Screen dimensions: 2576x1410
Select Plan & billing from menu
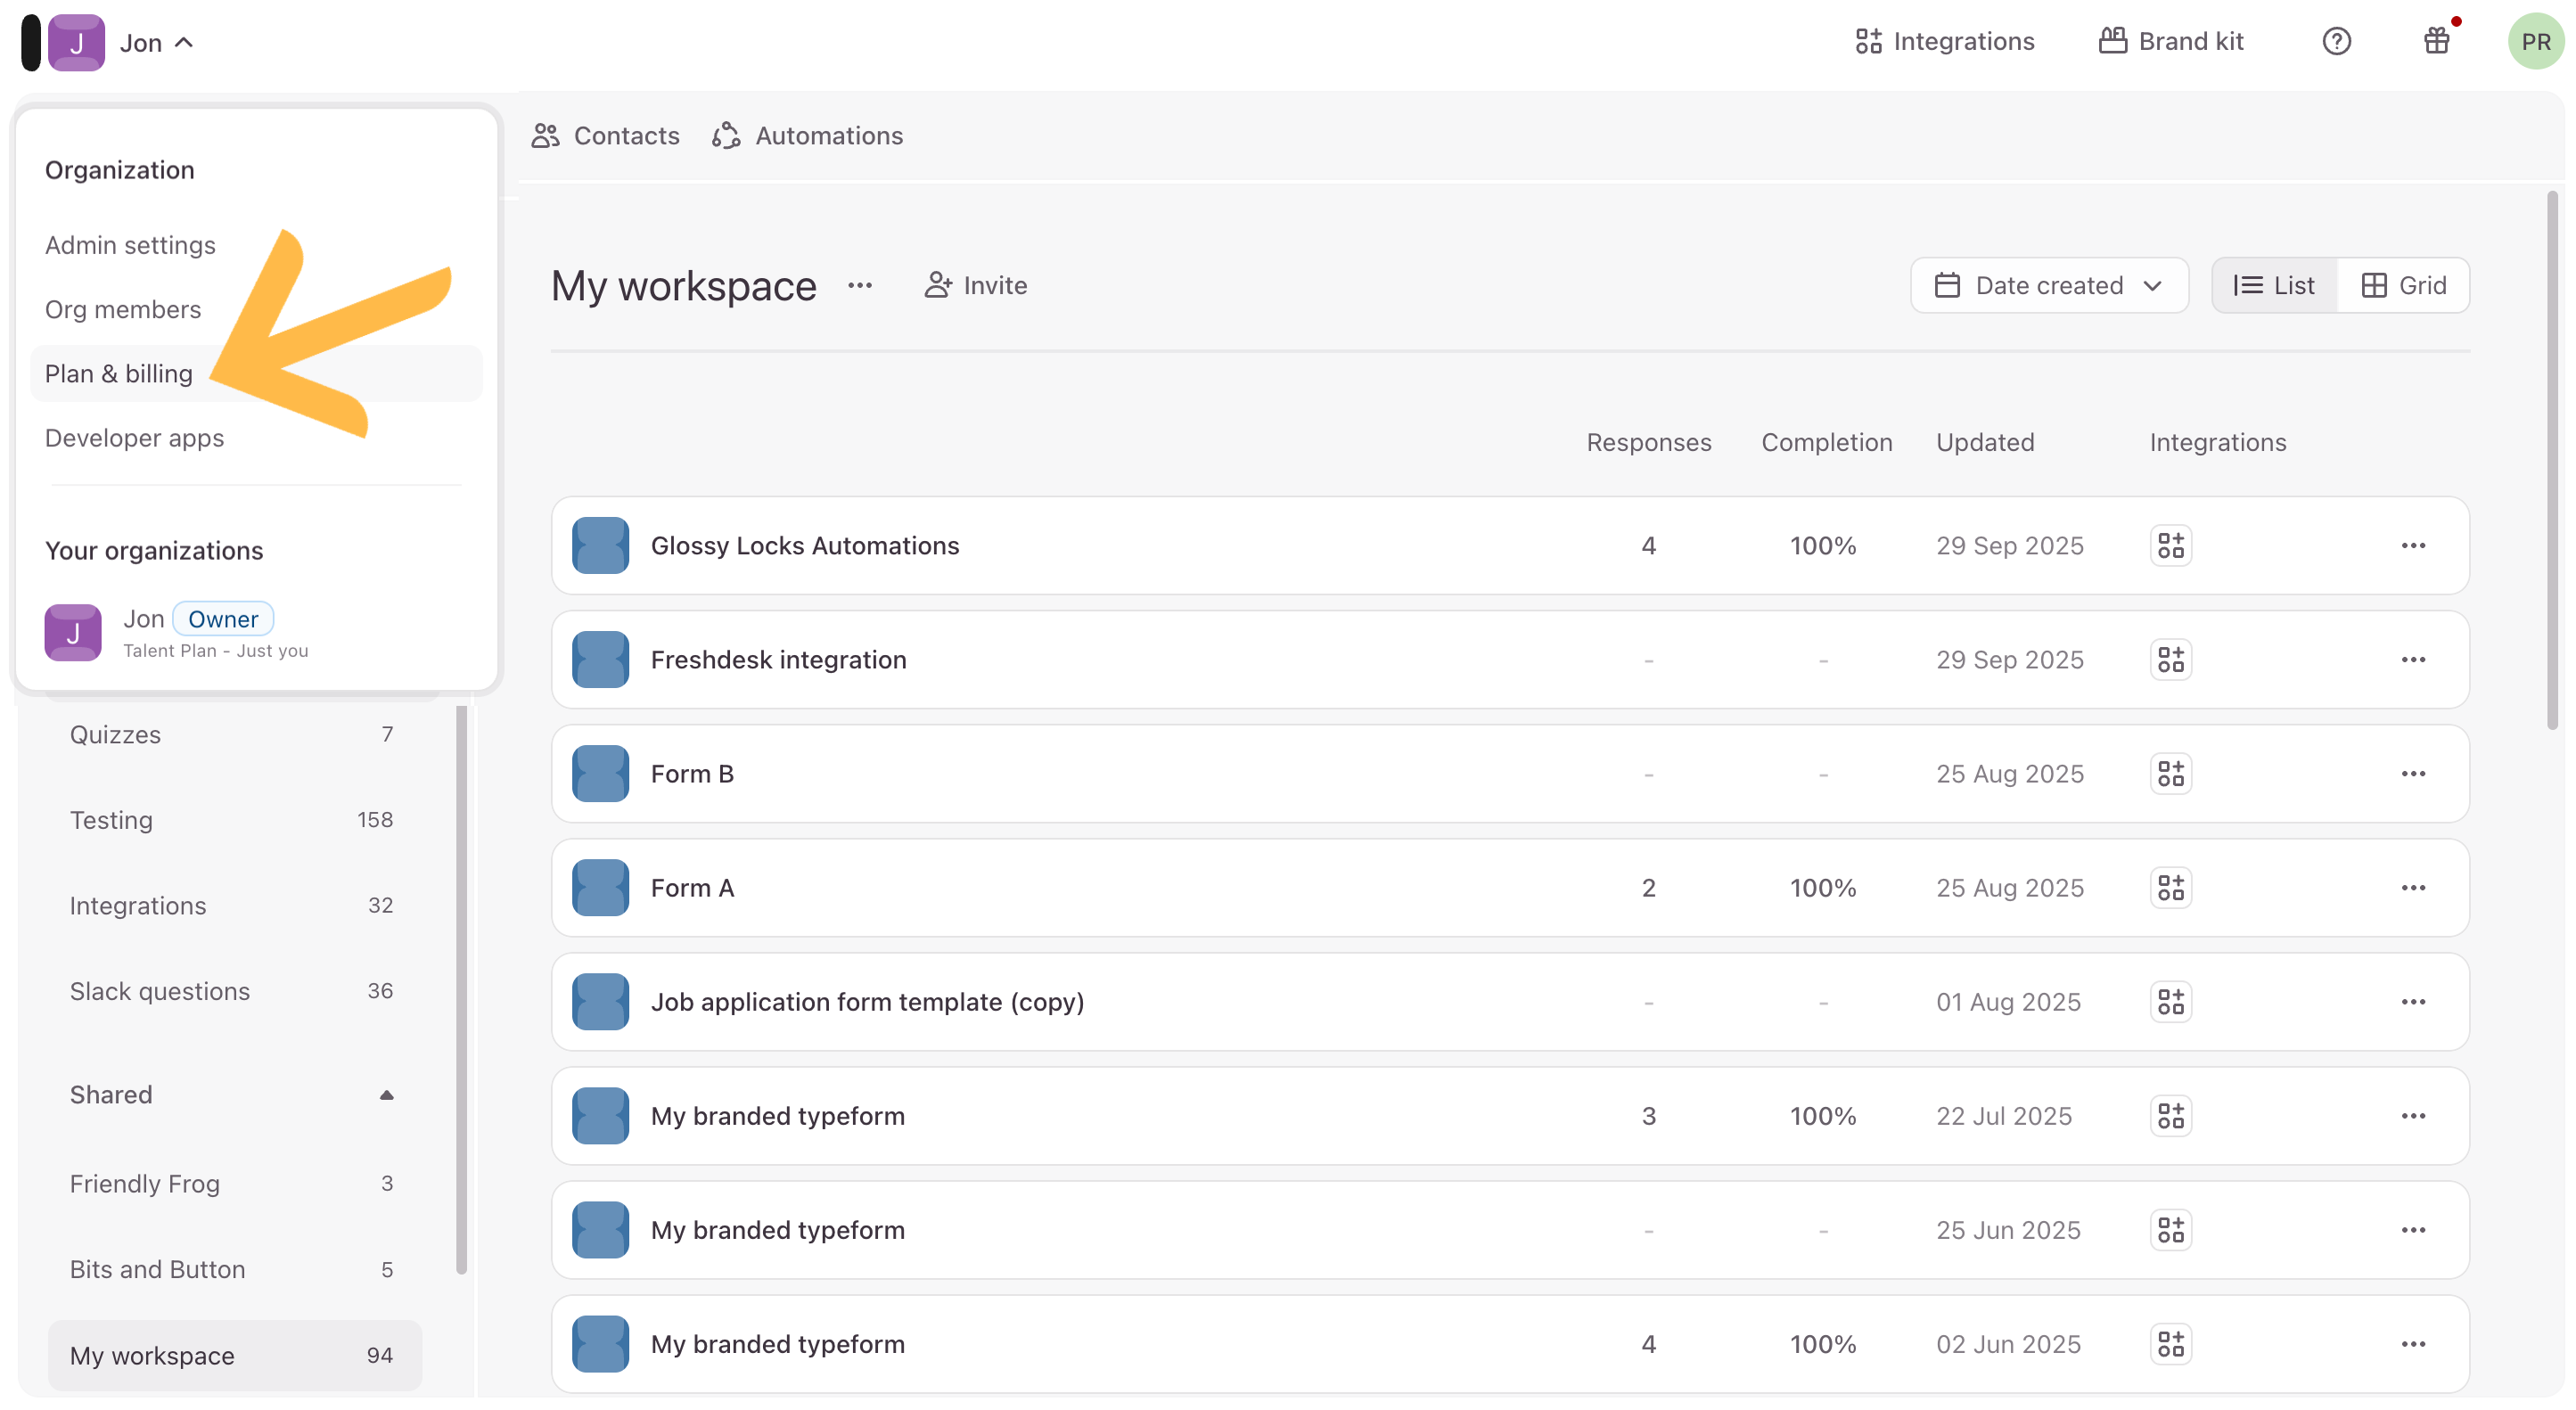click(x=119, y=374)
